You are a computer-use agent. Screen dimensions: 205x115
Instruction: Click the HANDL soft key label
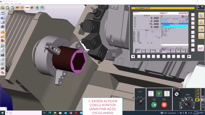(x=153, y=51)
